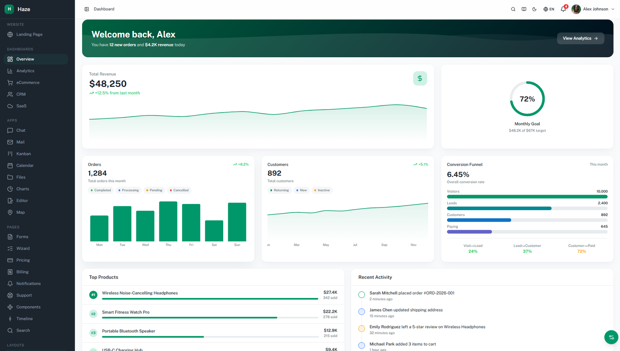This screenshot has width=620, height=351.
Task: Go to Analytics dashboard
Action: 36,71
